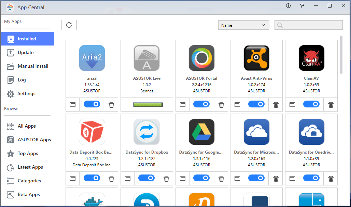Uninstall Avast Anti-Virus with trash icon
The image size is (351, 207).
(276, 104)
